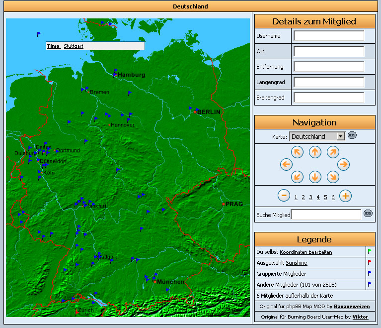Select zoom level 6
Viewport: 381px width, 328px height.
pyautogui.click(x=333, y=198)
